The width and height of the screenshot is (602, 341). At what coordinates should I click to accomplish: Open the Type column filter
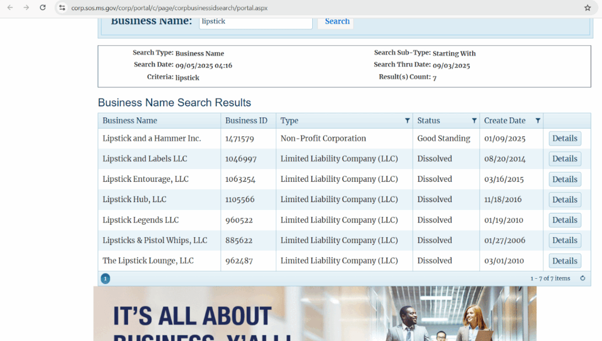407,121
